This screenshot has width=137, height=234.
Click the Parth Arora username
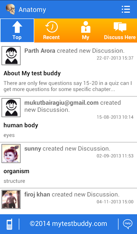pos(40,51)
